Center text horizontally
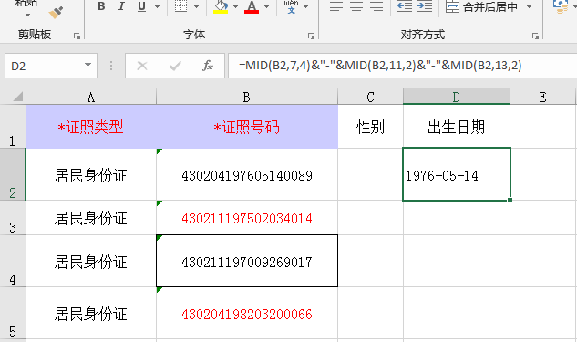Image resolution: width=577 pixels, height=342 pixels. click(x=356, y=6)
